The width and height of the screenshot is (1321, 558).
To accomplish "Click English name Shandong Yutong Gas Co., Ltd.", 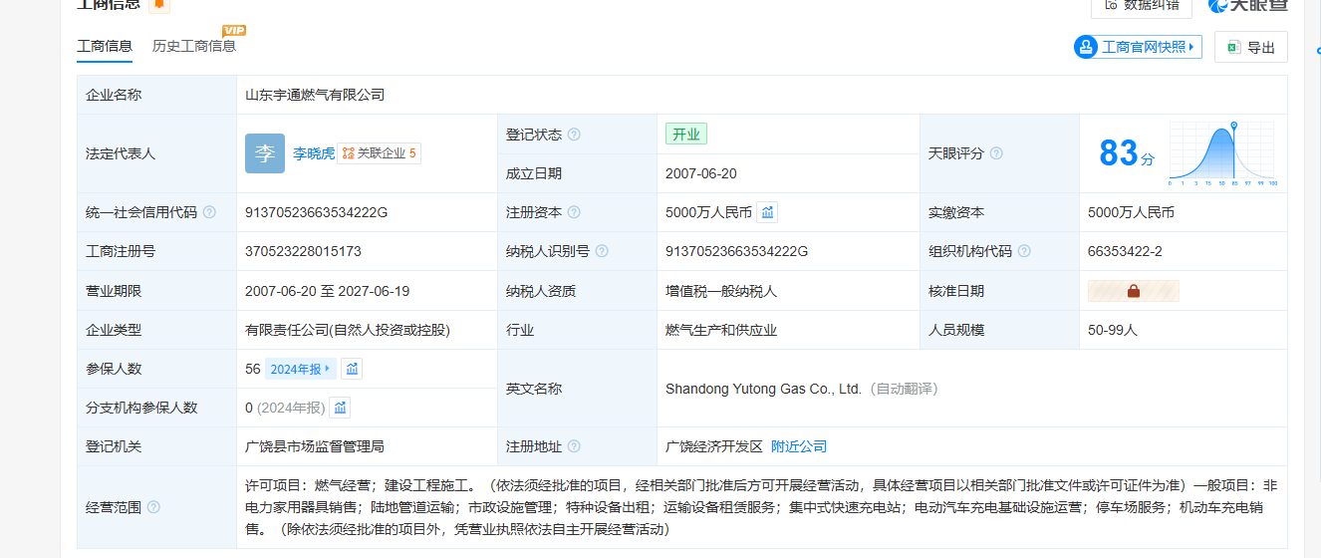I will [763, 389].
